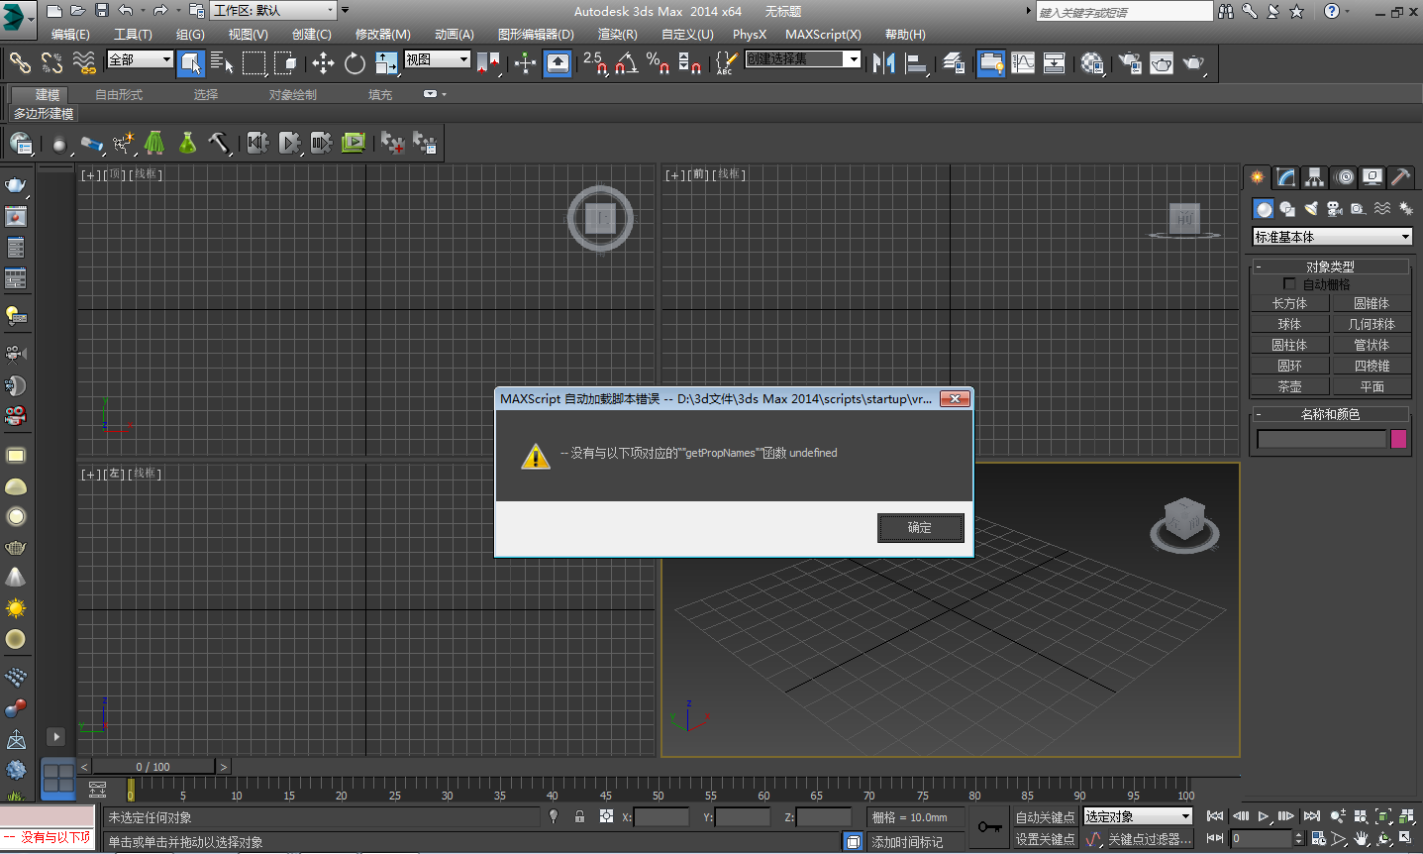Switch to the Hierarchy command panel tab
The height and width of the screenshot is (854, 1423).
click(1314, 177)
